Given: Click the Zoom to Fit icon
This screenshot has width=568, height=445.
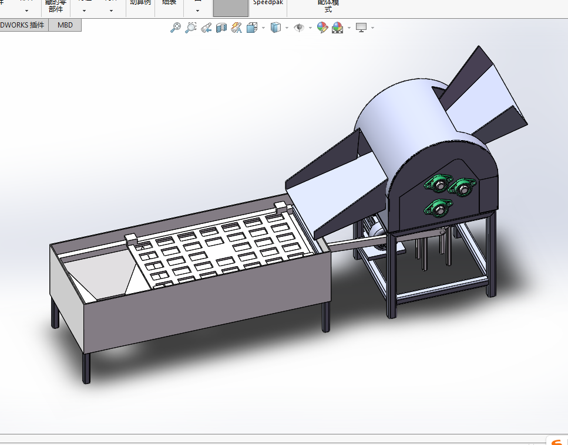Looking at the screenshot, I should [x=175, y=28].
